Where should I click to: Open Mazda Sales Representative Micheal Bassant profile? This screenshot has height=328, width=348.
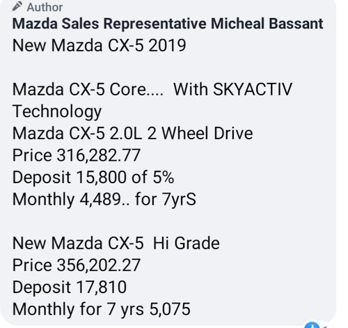(168, 24)
